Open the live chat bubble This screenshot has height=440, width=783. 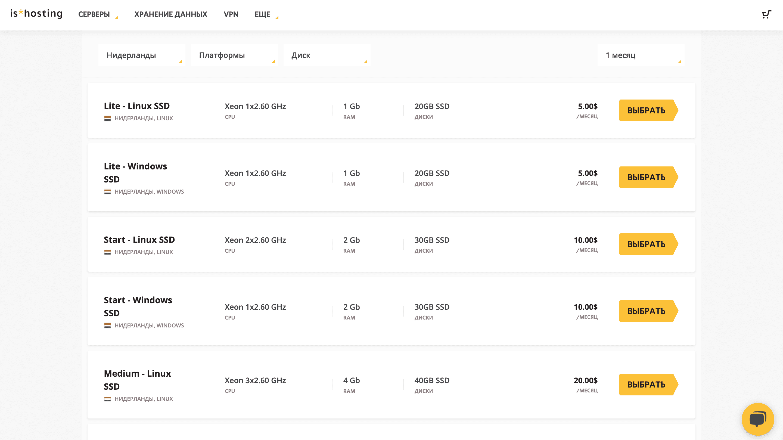[x=757, y=419]
